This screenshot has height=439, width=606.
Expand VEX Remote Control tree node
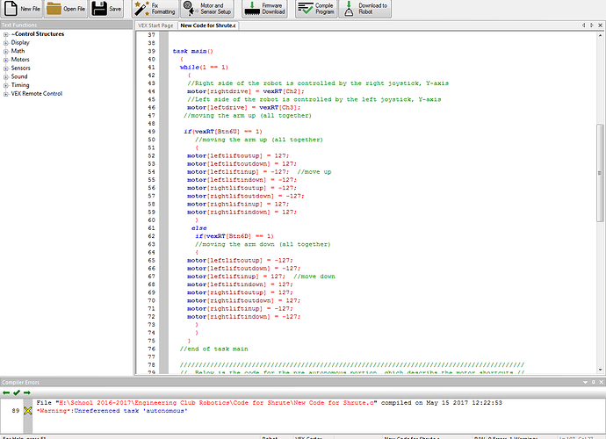(x=6, y=94)
